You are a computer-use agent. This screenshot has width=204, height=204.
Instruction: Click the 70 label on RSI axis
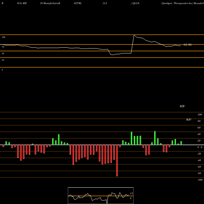pos(3,47)
